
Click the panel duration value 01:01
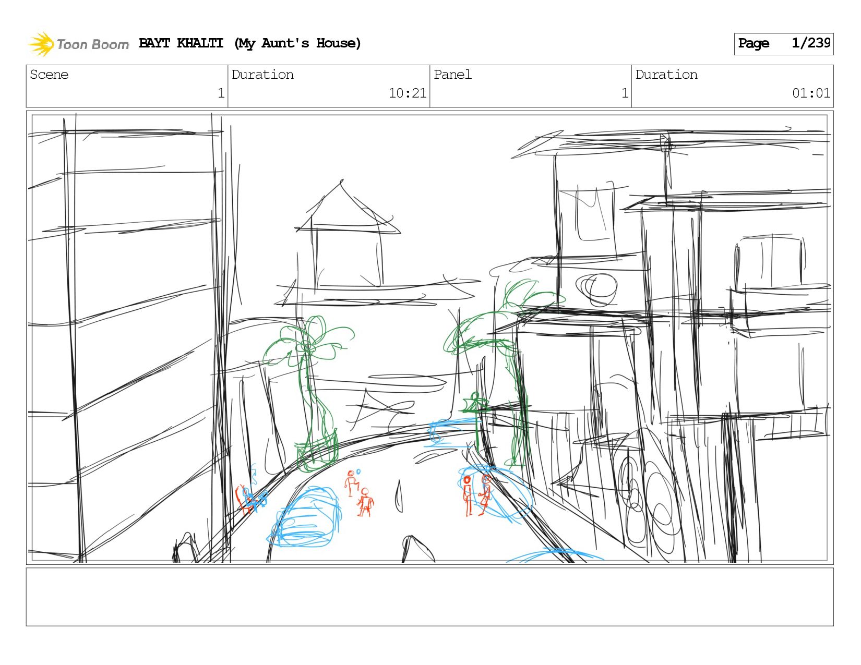(811, 93)
